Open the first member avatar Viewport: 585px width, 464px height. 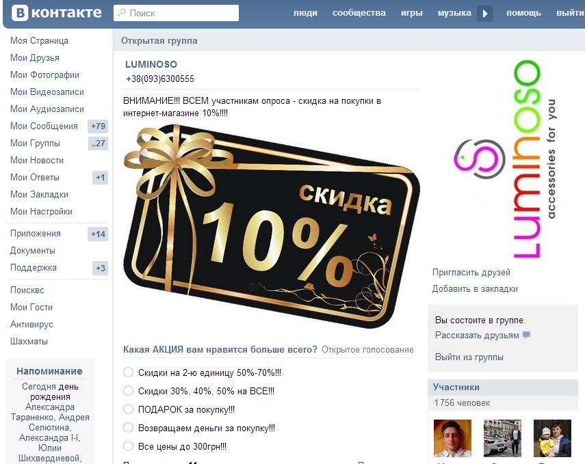(x=452, y=438)
